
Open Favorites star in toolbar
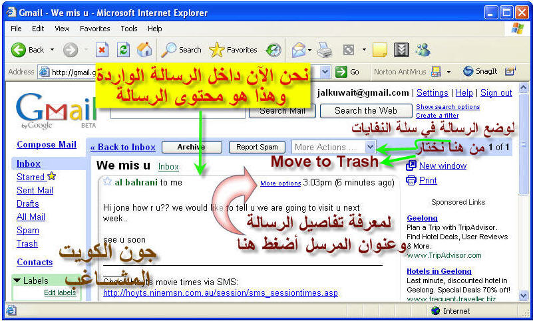pos(233,50)
